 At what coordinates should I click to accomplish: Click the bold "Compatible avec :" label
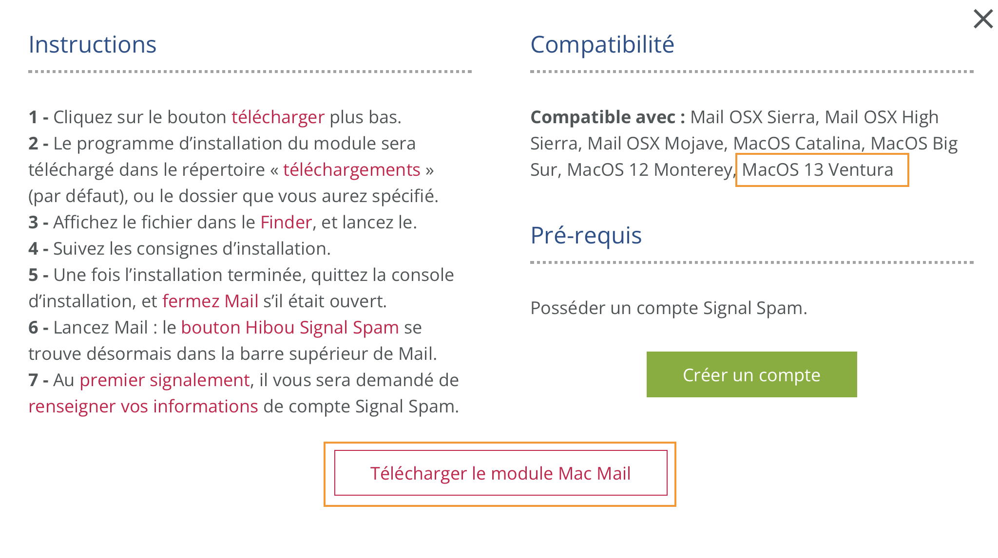607,117
